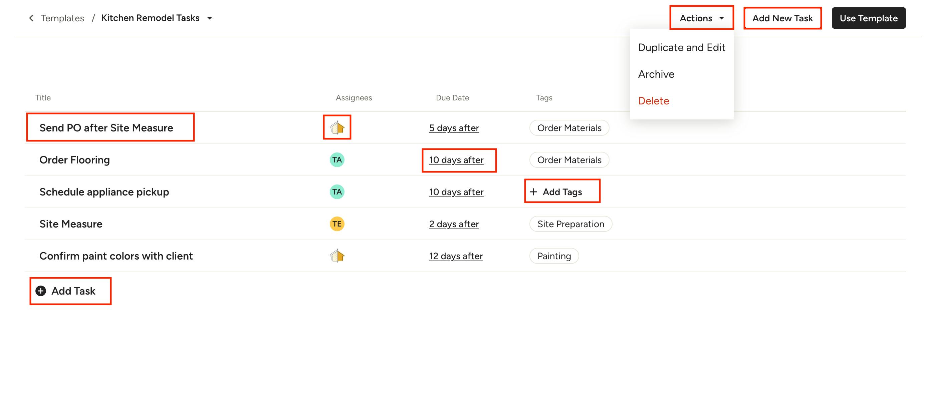Click Add Task below the list
928x411 pixels.
pyautogui.click(x=65, y=291)
